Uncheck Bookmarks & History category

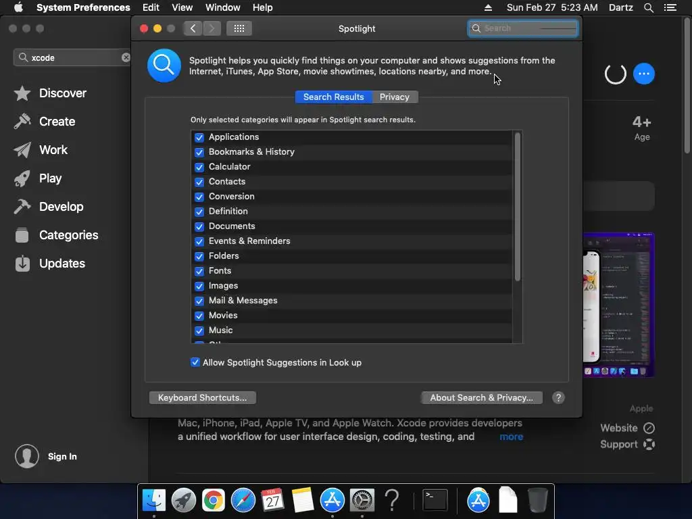[199, 152]
